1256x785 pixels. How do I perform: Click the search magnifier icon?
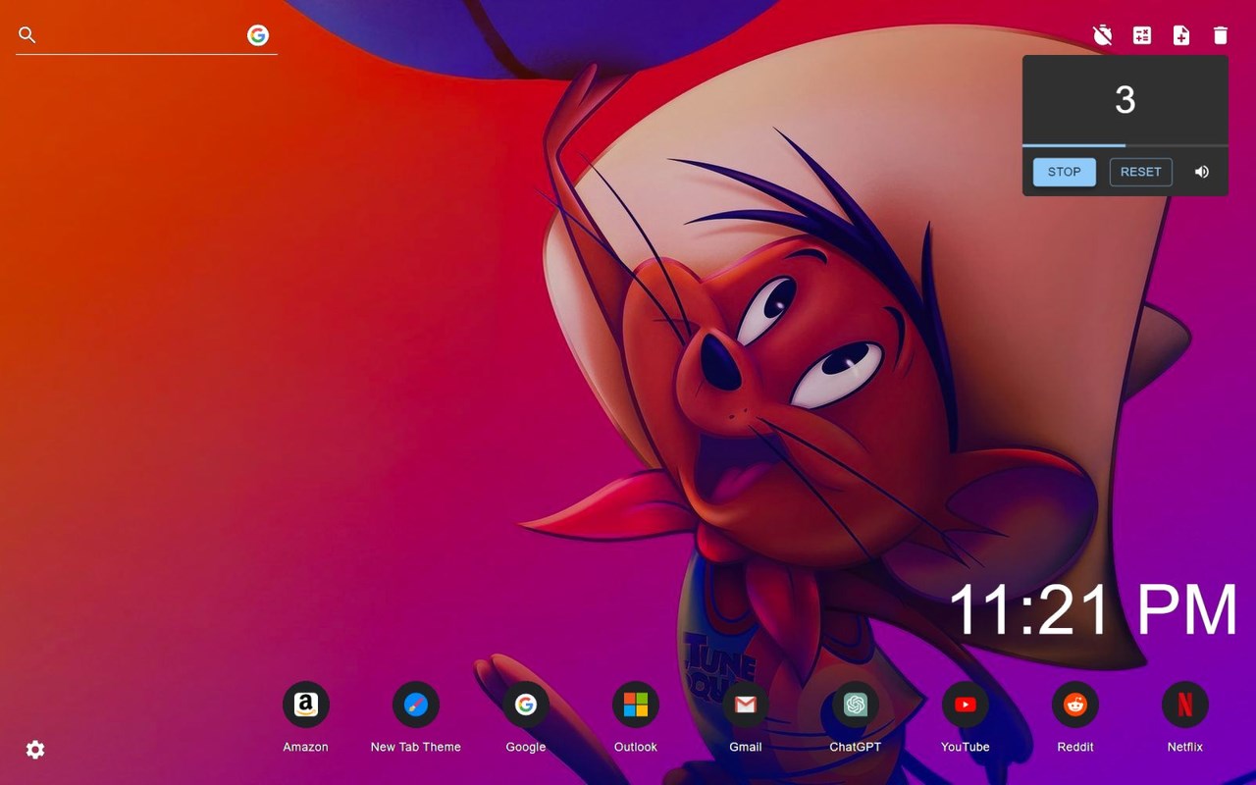coord(27,35)
